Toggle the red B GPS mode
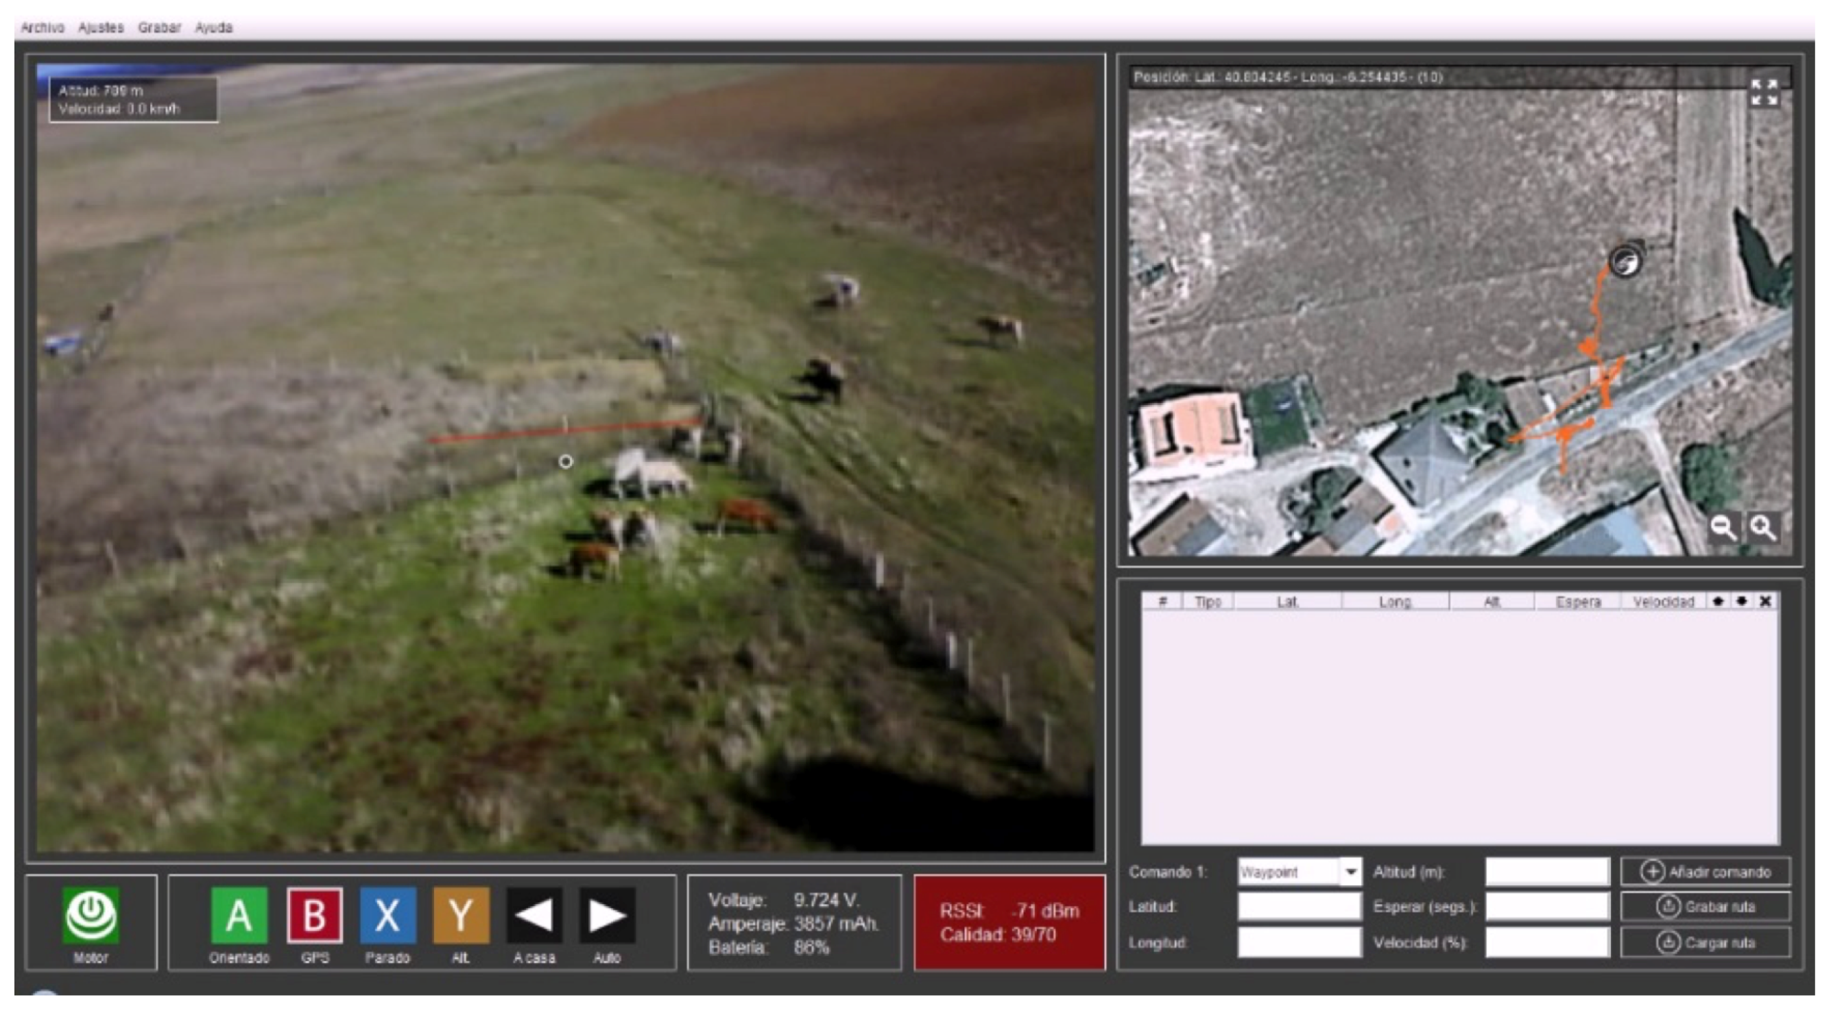This screenshot has height=1017, width=1831. coord(314,915)
